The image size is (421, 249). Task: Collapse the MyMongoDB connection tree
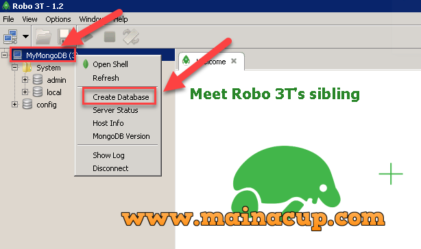[4, 55]
